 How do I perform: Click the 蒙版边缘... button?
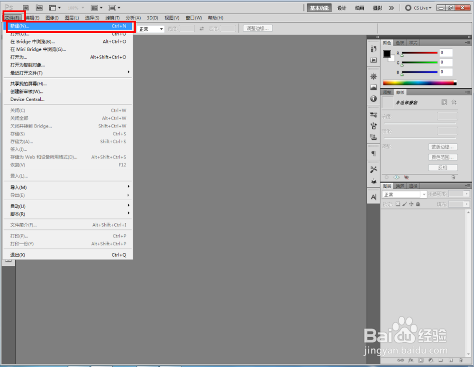pyautogui.click(x=443, y=147)
